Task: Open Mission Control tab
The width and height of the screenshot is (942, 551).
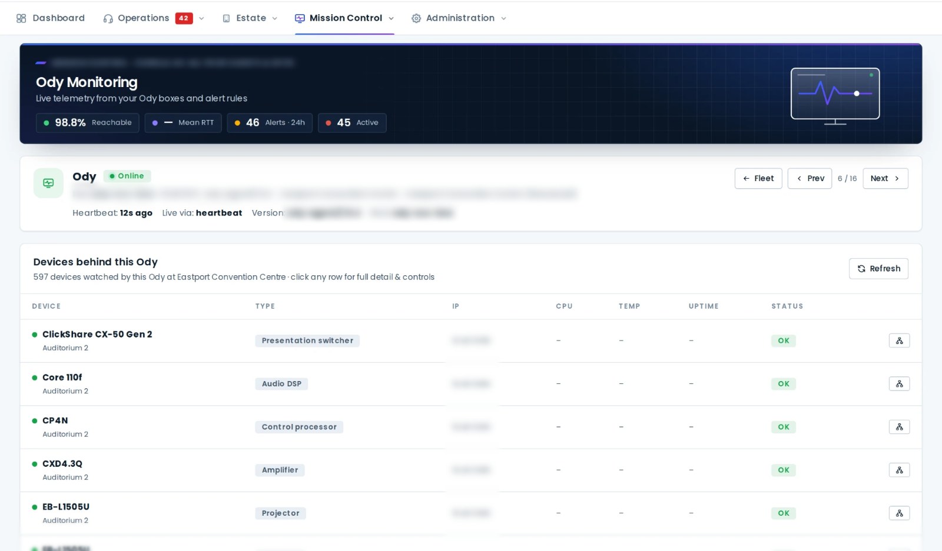Action: coord(344,18)
